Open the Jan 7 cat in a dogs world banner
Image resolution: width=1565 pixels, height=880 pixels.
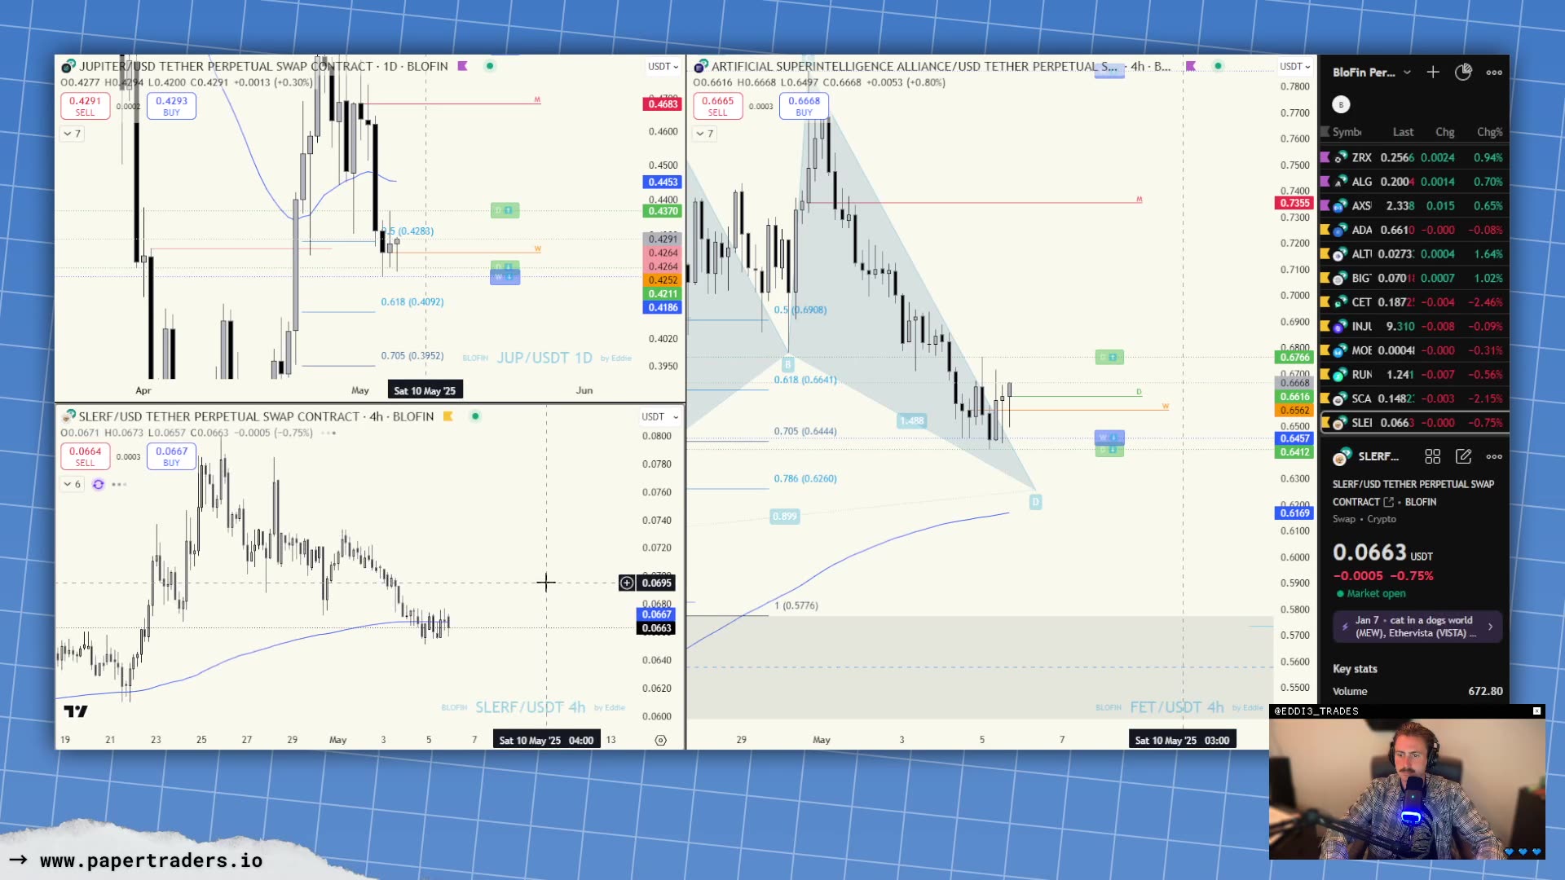1417,627
